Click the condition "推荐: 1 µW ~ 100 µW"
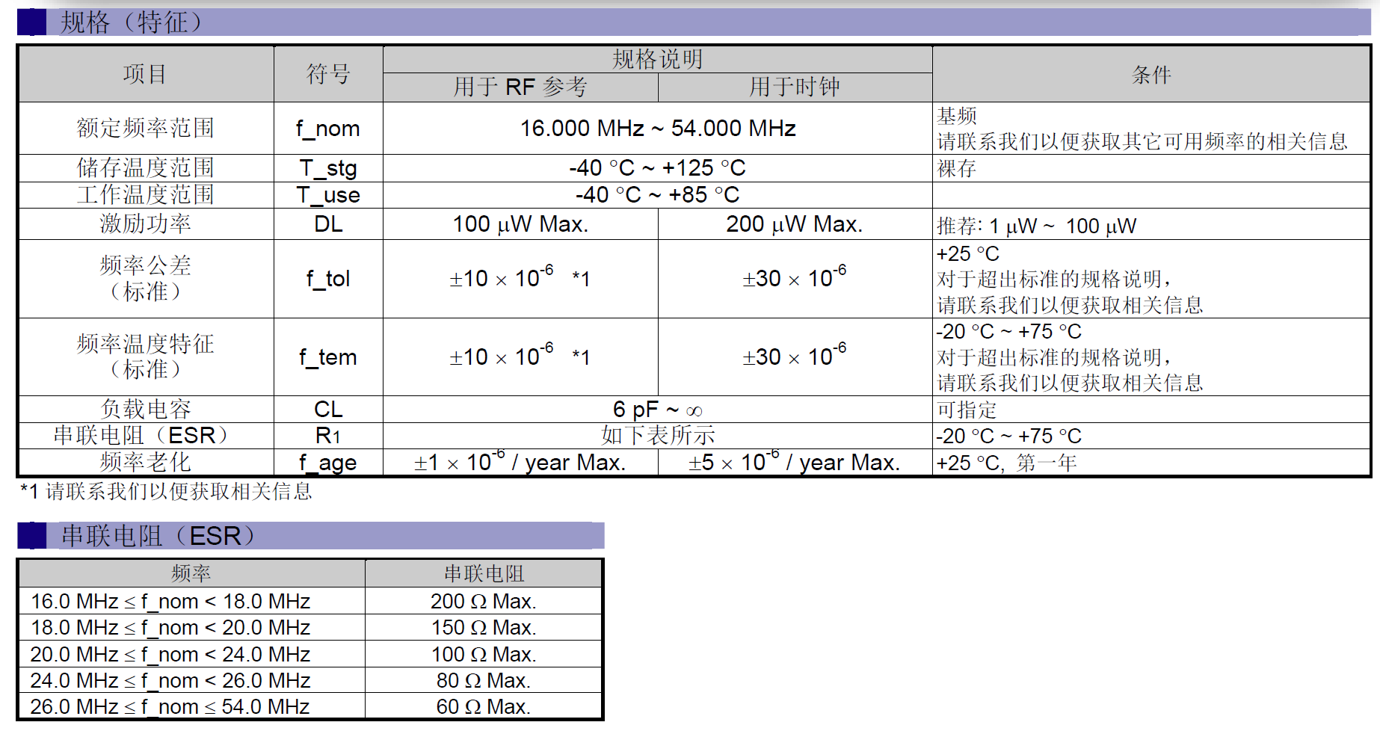This screenshot has height=731, width=1380. [1036, 226]
